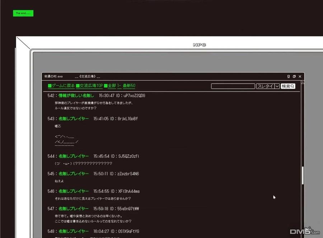Click timestamp '15:45:54' on post 544

[101, 156]
